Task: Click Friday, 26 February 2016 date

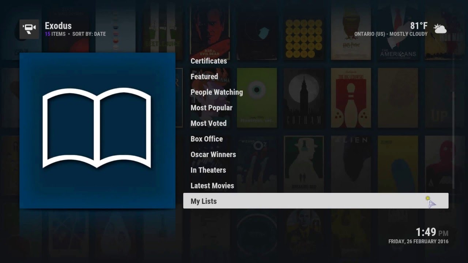Action: pos(418,241)
